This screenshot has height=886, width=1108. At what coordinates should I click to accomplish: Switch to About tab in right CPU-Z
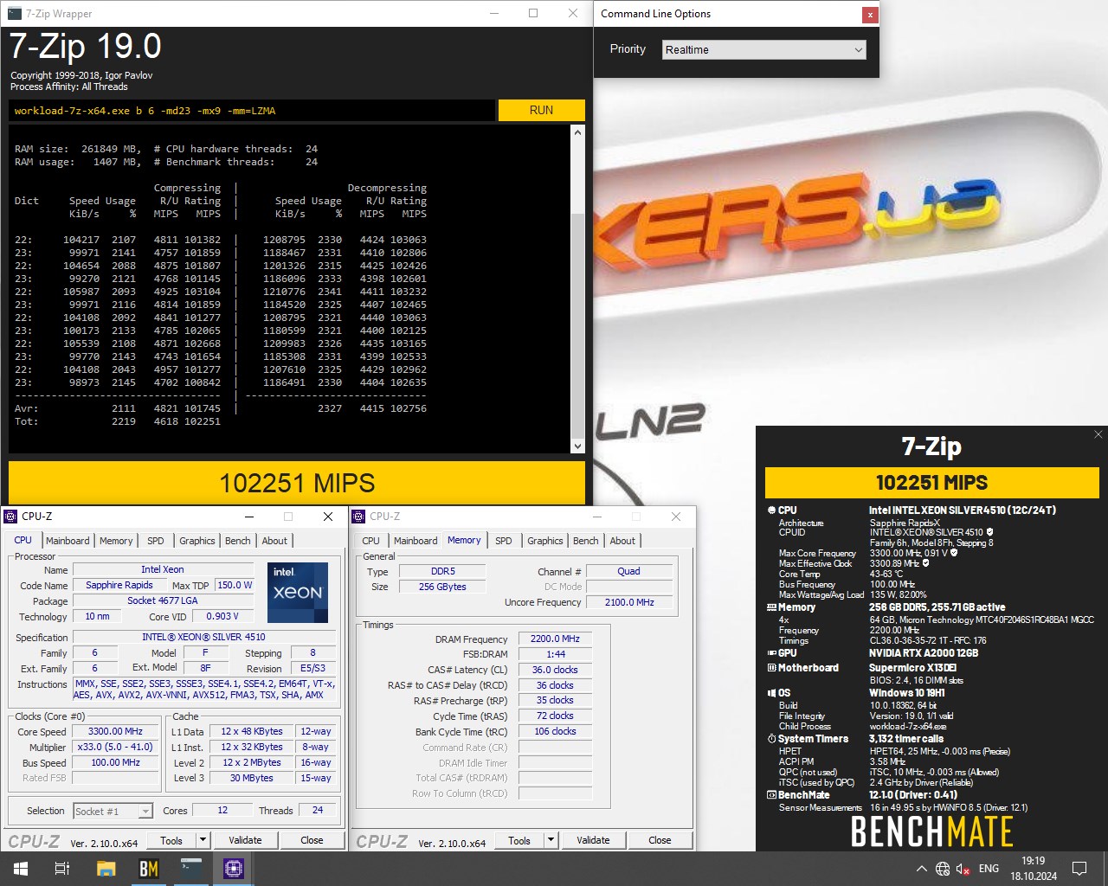[622, 541]
